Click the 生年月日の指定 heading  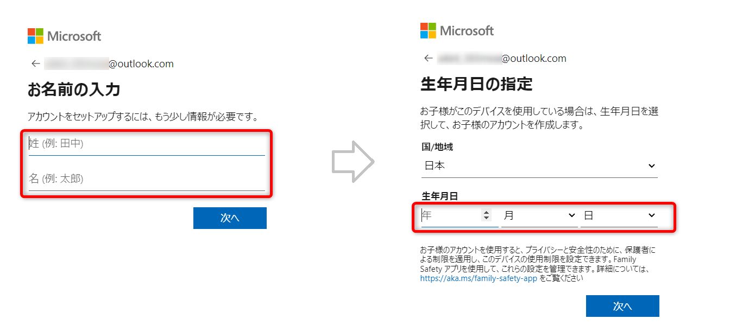(476, 84)
